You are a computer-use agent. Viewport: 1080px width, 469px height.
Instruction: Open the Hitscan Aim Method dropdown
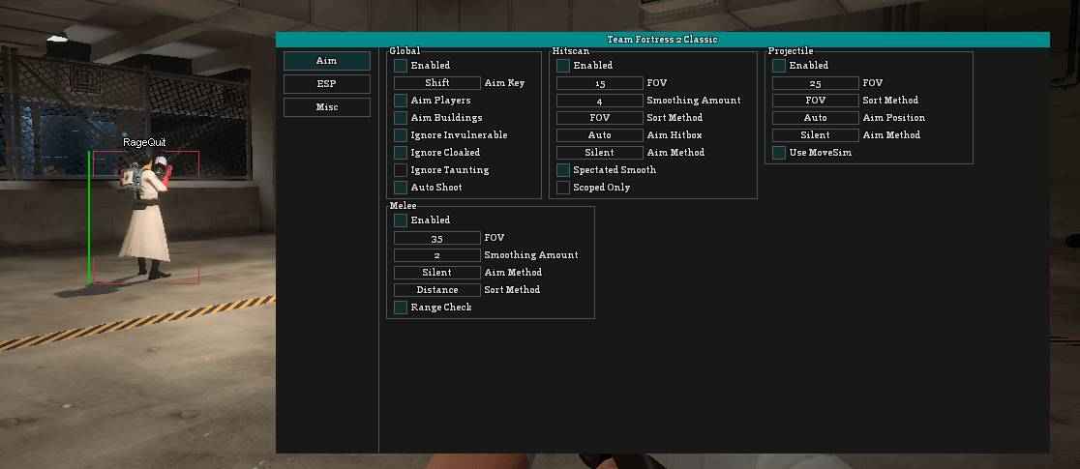pos(599,153)
